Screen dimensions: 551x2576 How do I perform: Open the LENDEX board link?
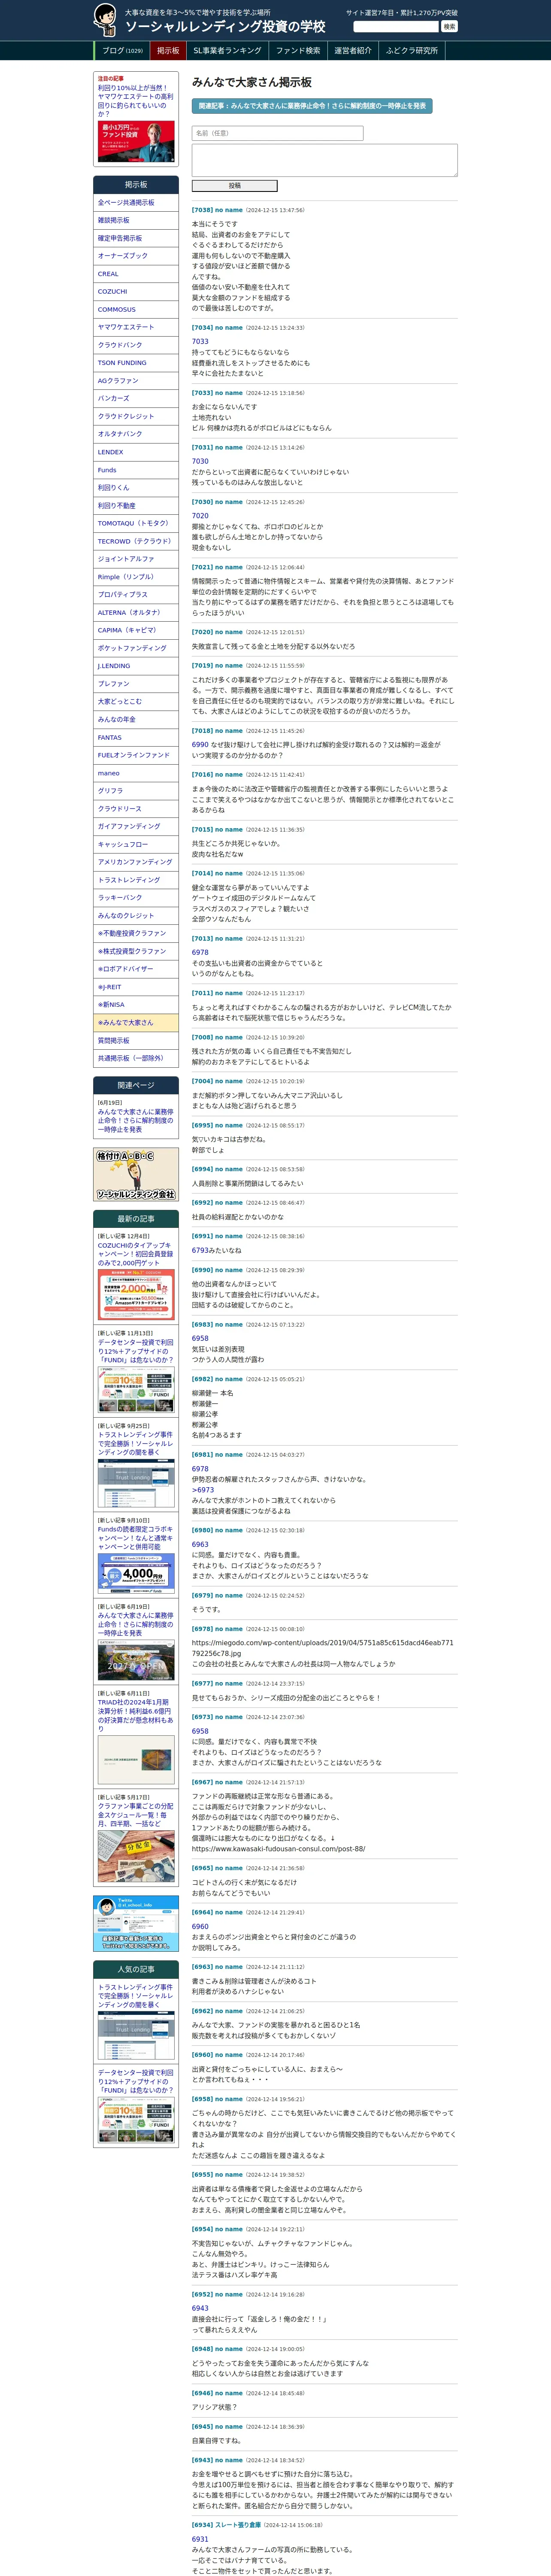tap(136, 452)
